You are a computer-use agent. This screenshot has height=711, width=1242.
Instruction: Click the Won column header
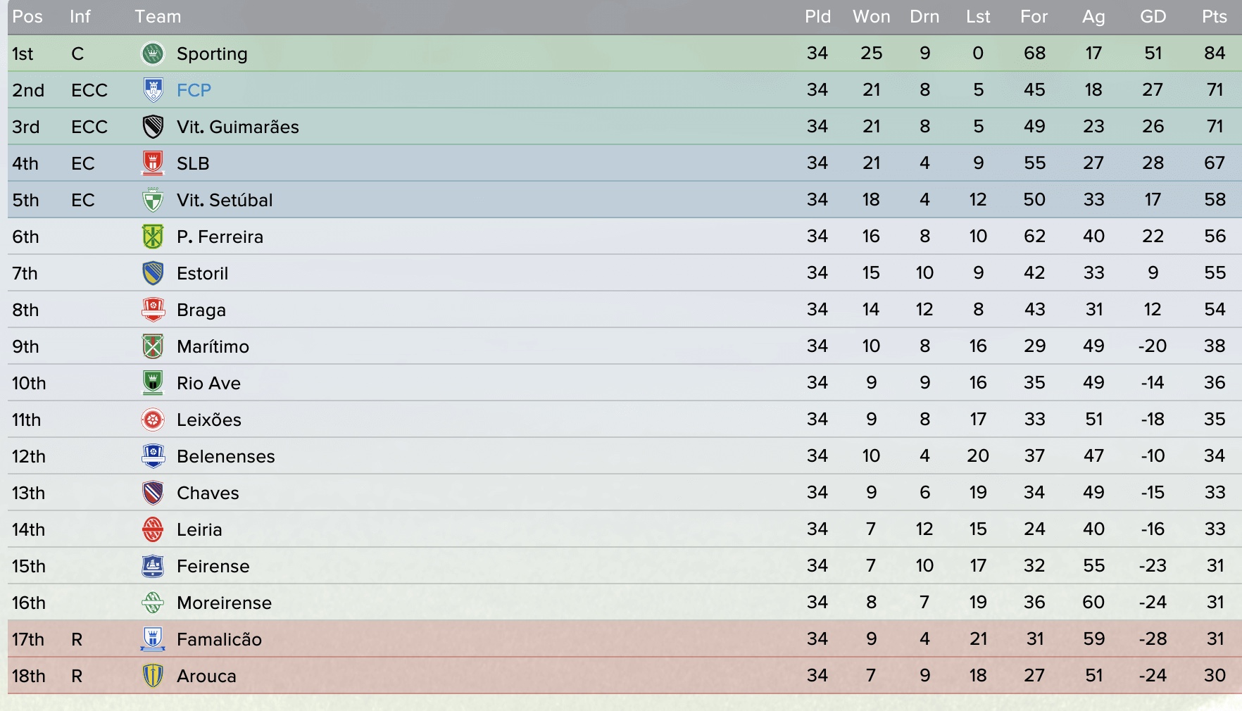(x=872, y=17)
